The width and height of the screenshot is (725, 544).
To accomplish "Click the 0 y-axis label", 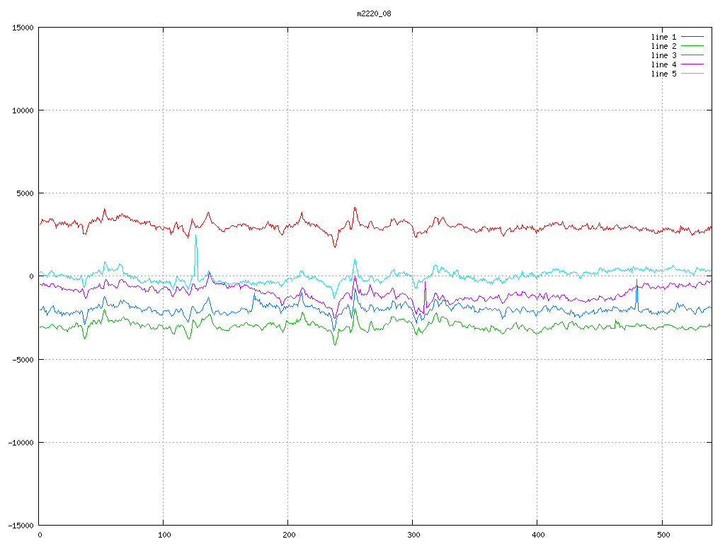I will point(32,277).
